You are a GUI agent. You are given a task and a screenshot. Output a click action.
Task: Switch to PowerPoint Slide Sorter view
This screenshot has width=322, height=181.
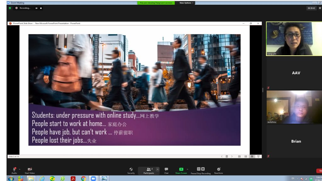point(246,156)
